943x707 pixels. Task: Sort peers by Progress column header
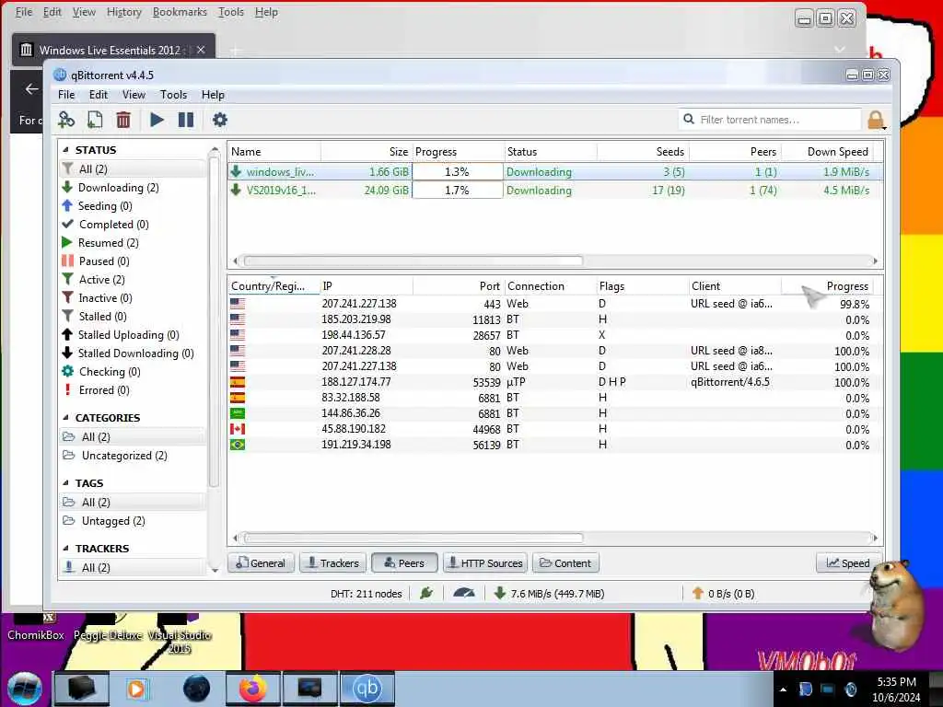coord(828,286)
